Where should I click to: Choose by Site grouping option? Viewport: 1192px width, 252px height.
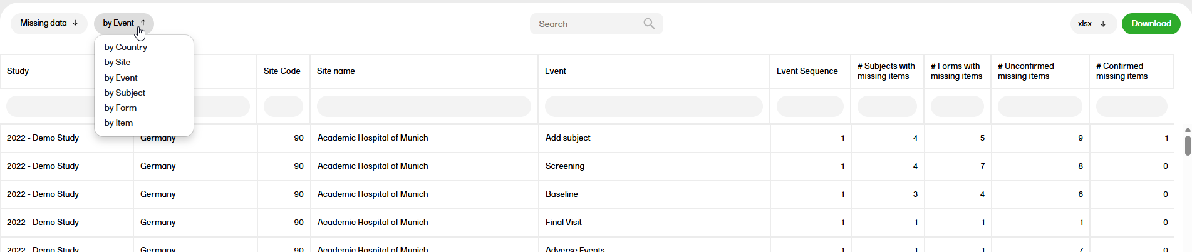(x=118, y=62)
